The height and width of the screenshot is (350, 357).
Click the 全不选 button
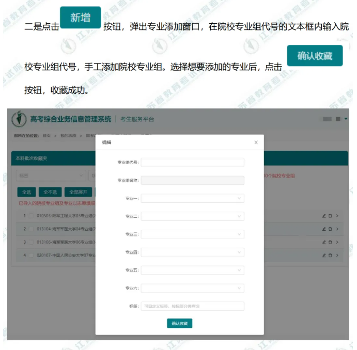[50, 192]
